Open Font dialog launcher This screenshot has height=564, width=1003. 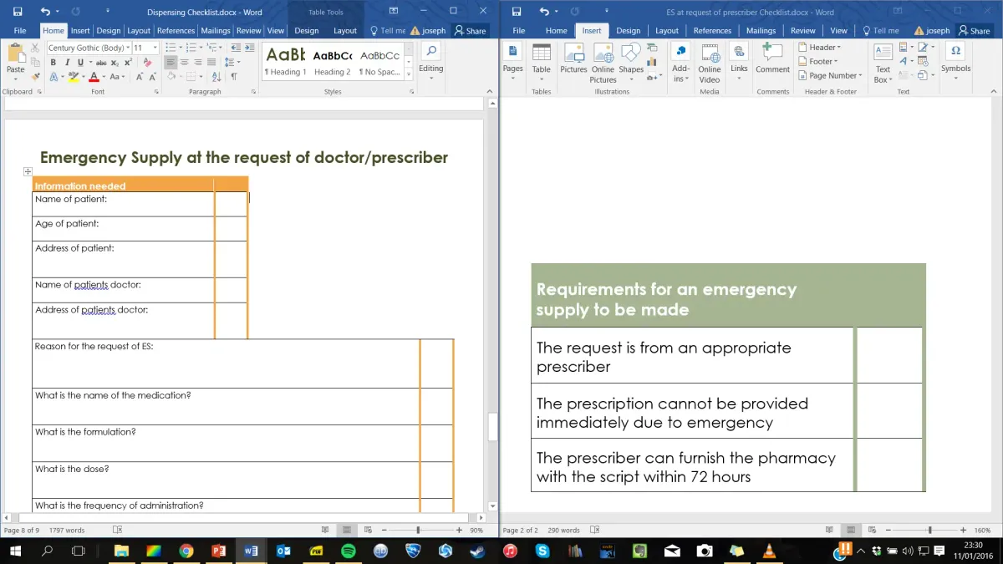(158, 92)
